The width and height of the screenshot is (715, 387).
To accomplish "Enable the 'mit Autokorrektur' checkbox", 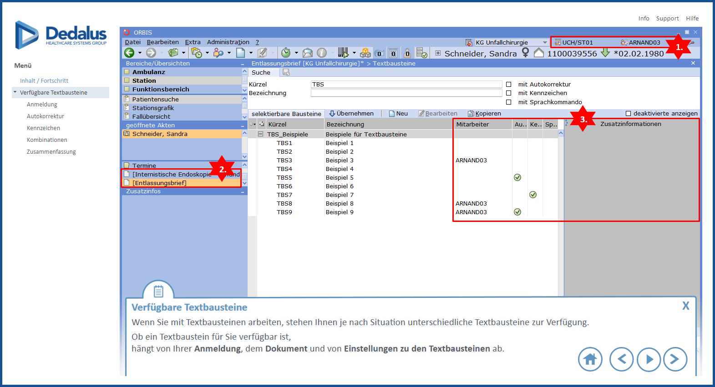I will click(x=509, y=85).
